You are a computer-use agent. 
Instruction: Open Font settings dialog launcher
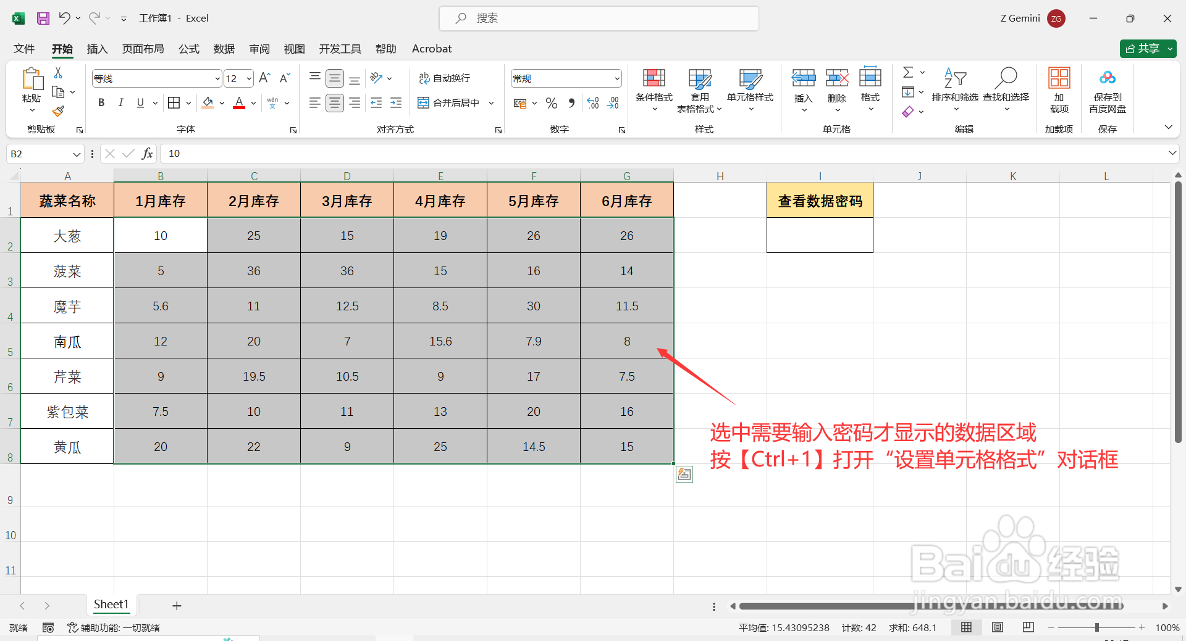coord(293,130)
